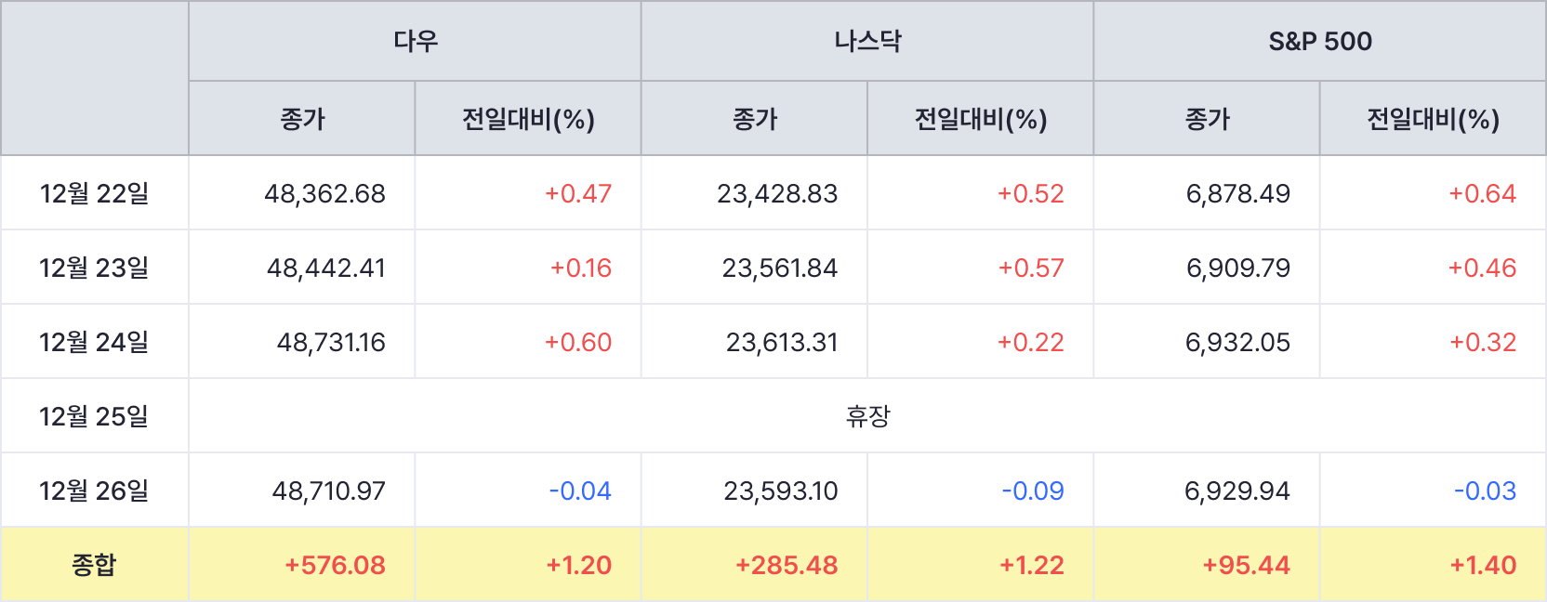1547x602 pixels.
Task: Click the 나스닥 column group header
Action: point(867,41)
